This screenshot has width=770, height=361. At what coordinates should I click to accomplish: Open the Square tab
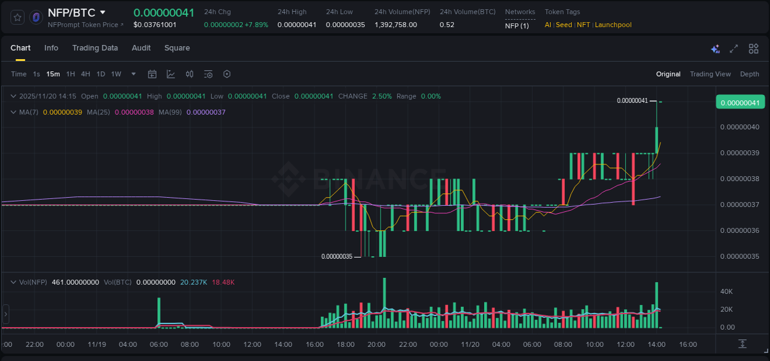[177, 48]
